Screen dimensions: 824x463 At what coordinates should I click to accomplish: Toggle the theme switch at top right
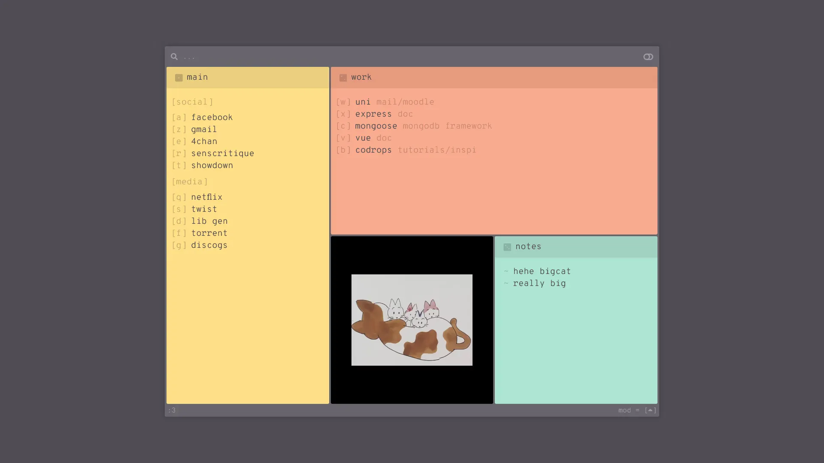coord(648,57)
